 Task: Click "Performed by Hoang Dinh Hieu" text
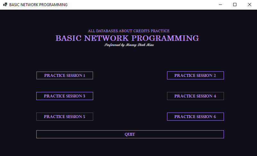129,45
